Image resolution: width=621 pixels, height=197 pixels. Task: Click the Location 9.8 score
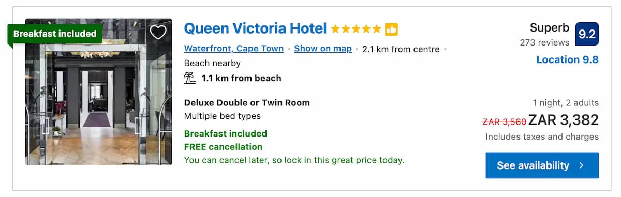pos(567,59)
